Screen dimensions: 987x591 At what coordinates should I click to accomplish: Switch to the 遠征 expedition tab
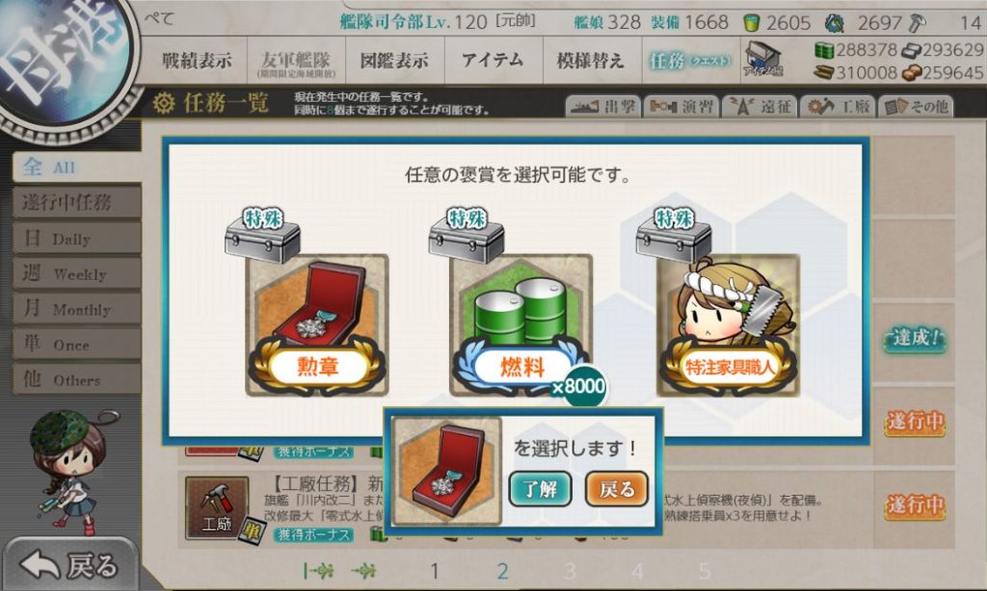point(760,107)
